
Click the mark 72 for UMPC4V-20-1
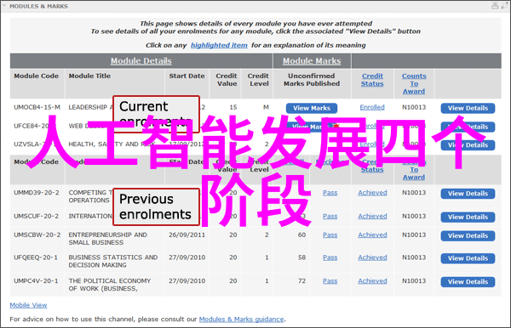point(301,281)
